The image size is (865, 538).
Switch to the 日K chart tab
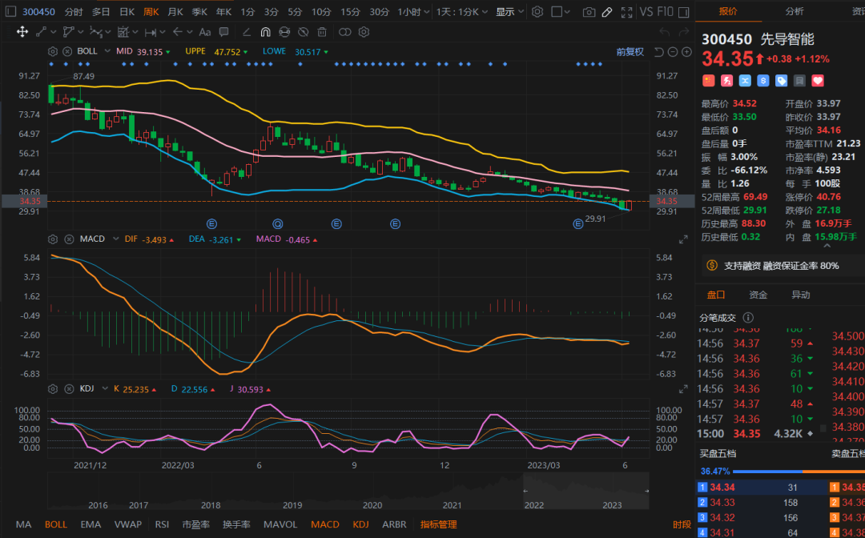point(127,12)
